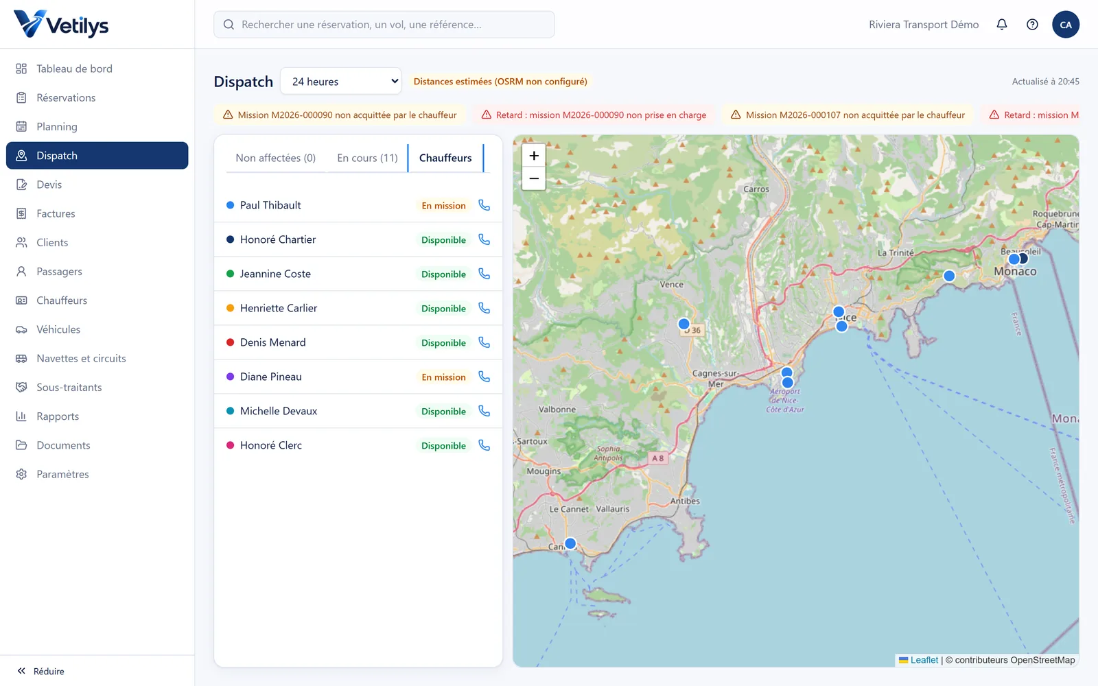Click the map marker near Vence
Image resolution: width=1098 pixels, height=686 pixels.
[684, 324]
